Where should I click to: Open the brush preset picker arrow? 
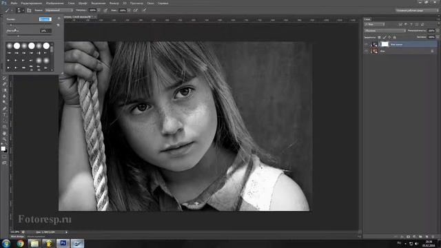[23, 10]
